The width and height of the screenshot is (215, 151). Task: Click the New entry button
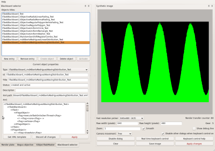tap(9, 59)
